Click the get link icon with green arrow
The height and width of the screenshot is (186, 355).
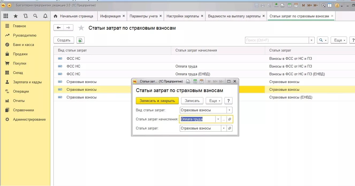point(276,5)
